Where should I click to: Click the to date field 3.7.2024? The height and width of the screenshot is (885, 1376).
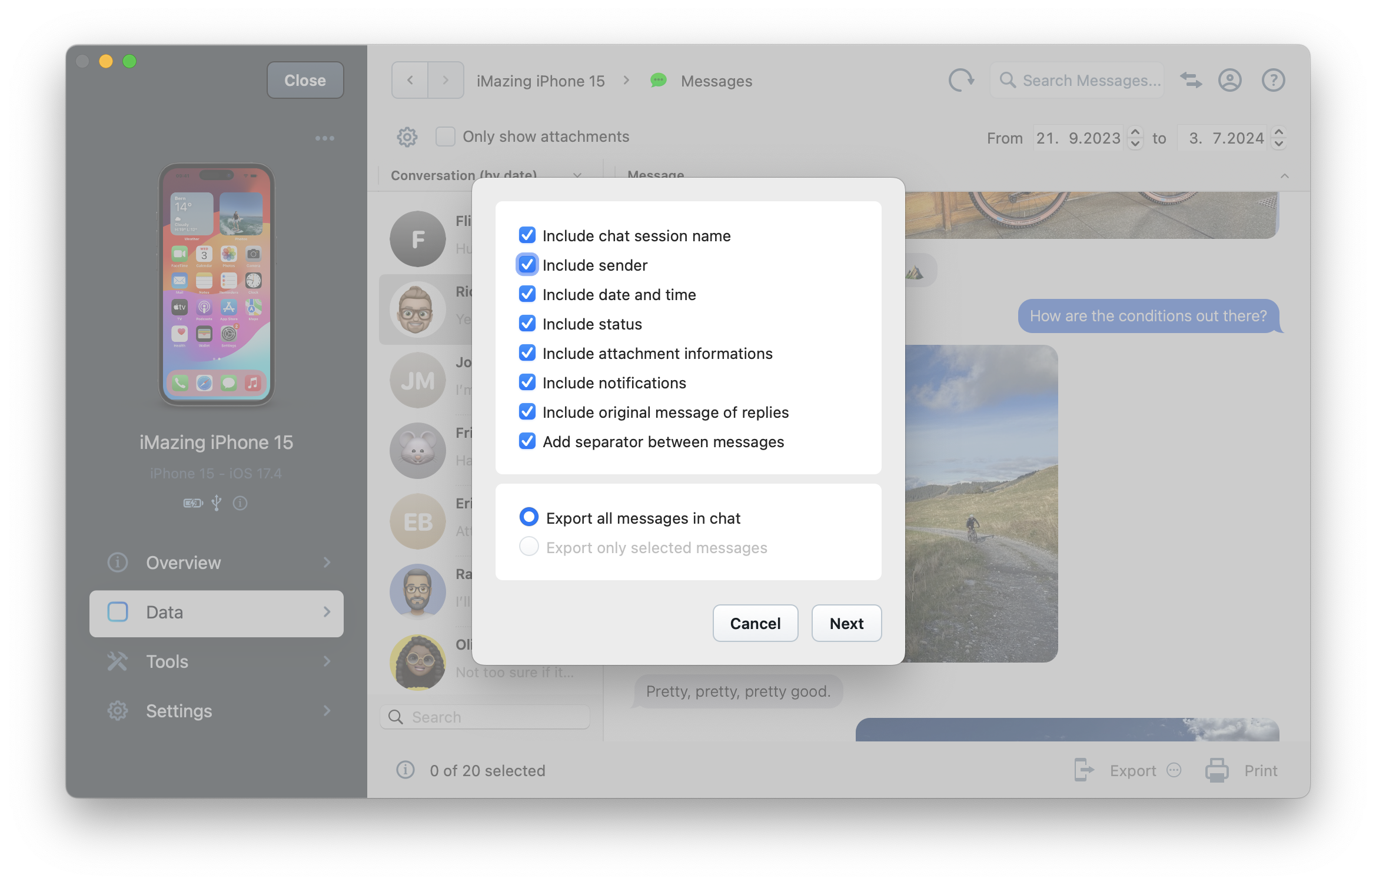(1222, 138)
